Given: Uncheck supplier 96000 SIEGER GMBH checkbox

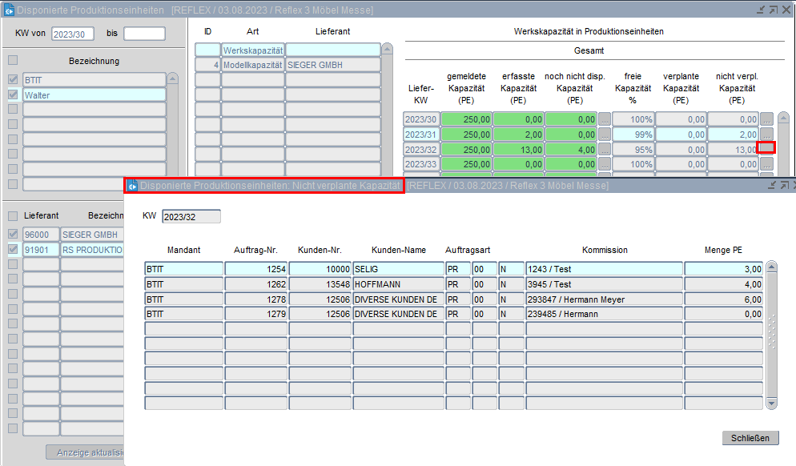Looking at the screenshot, I should (12, 235).
